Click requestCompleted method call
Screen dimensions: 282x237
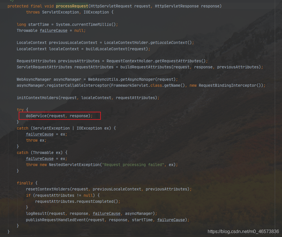[95, 201]
